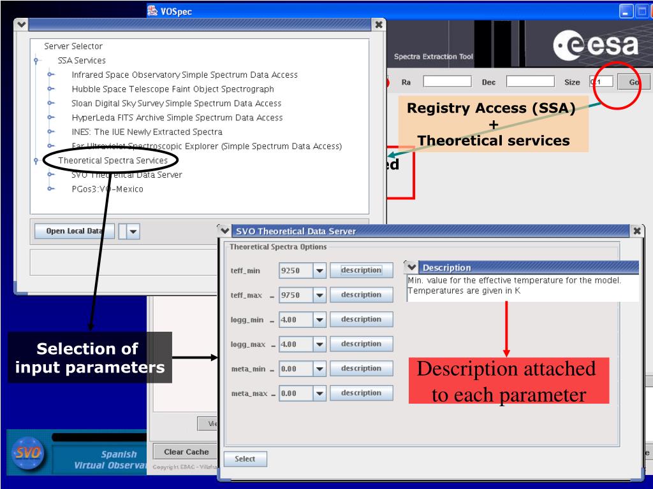Show description for meta_min
This screenshot has width=653, height=489.
361,369
